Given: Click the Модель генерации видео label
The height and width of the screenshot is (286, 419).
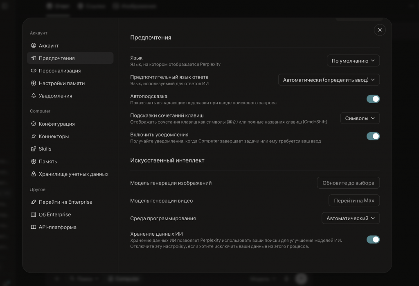Looking at the screenshot, I should point(161,201).
